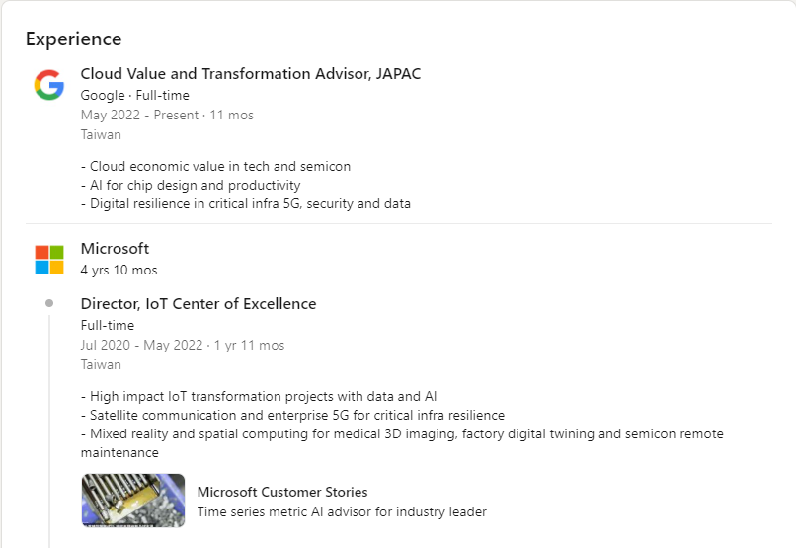Viewport: 796px width, 548px height.
Task: Click the Jul 2020 - May 2022 date line
Action: (183, 345)
